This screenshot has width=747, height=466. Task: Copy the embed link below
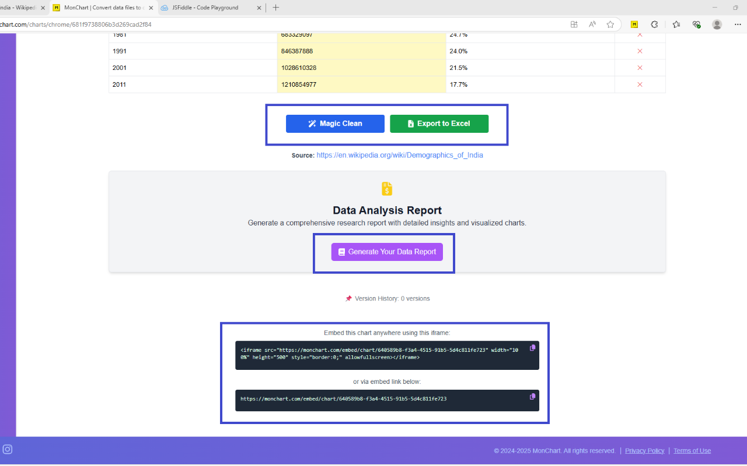coord(532,397)
